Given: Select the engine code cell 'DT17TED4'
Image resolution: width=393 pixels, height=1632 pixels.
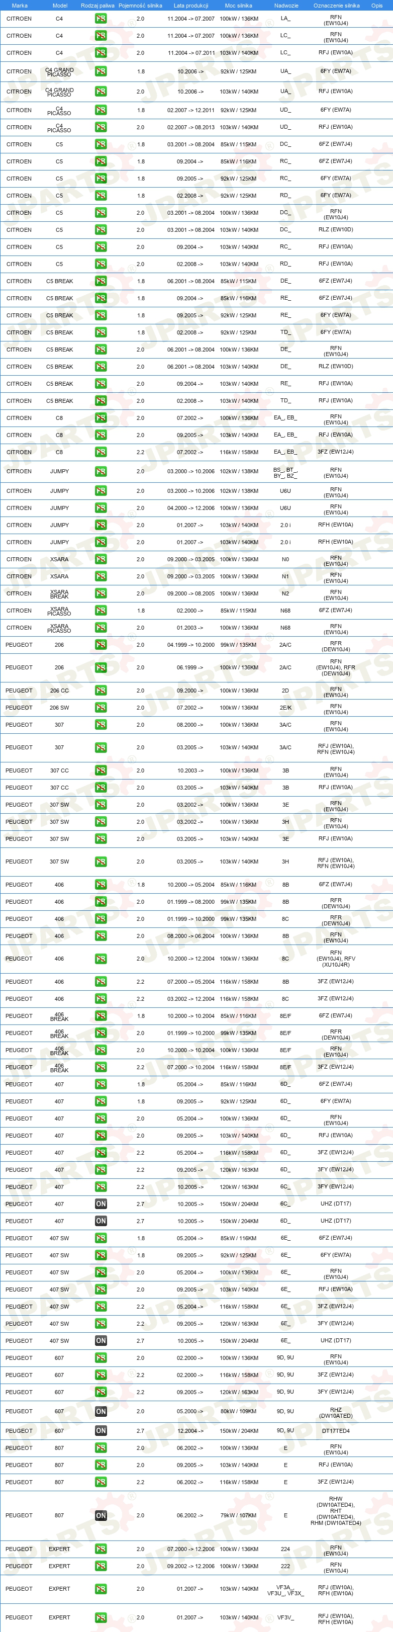Looking at the screenshot, I should [336, 1430].
